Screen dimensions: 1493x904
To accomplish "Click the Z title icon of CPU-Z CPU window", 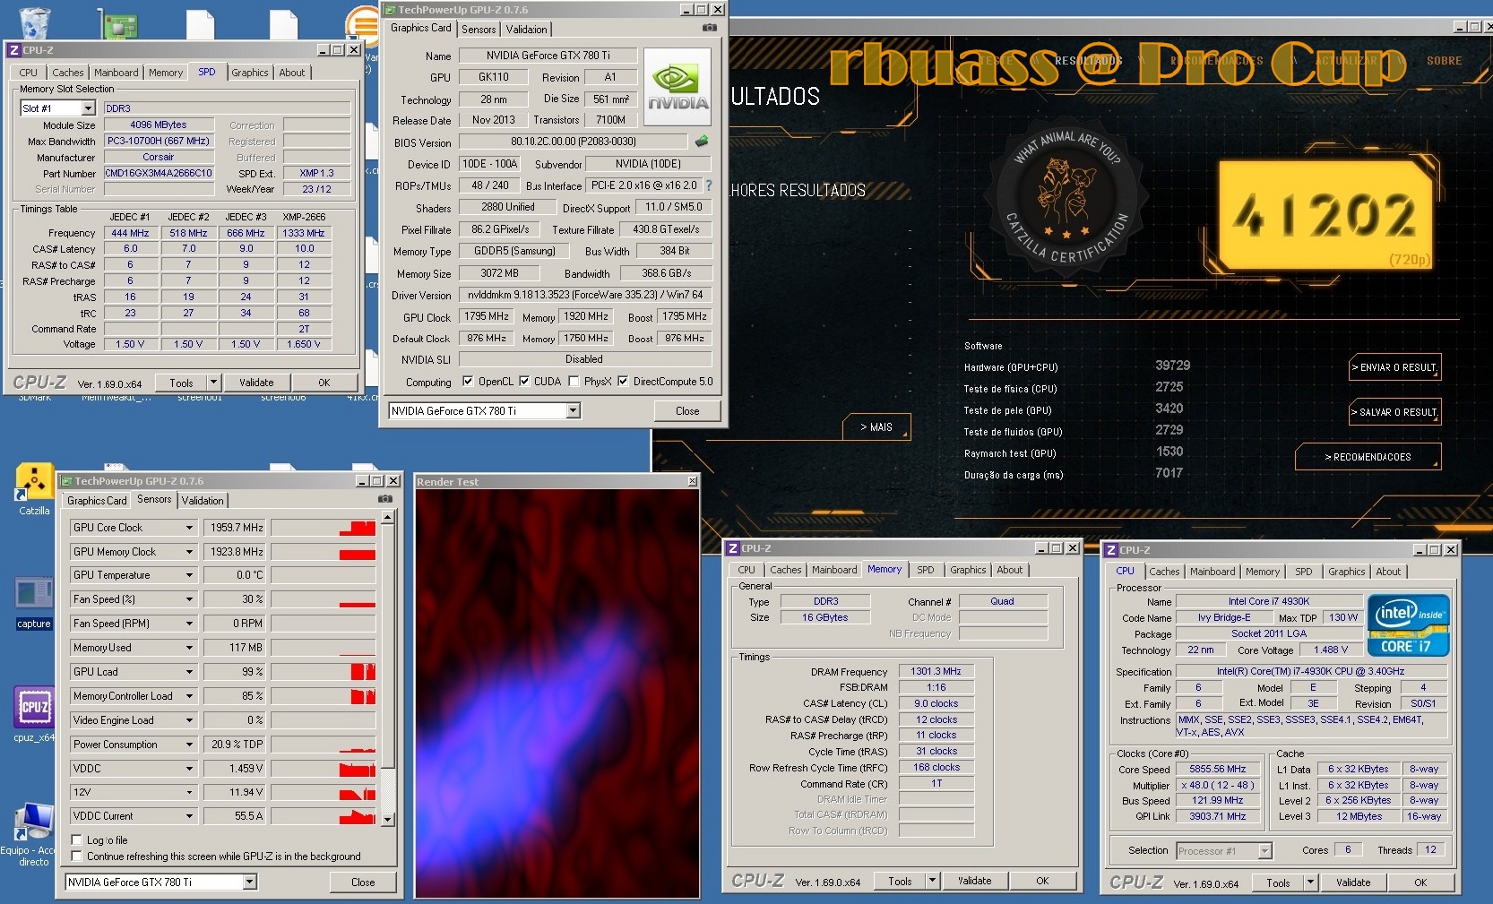I will pos(1111,550).
